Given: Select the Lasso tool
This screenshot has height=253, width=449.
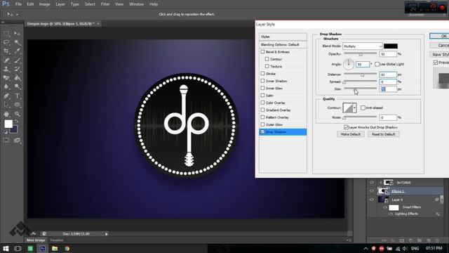Looking at the screenshot, I should (x=6, y=42).
